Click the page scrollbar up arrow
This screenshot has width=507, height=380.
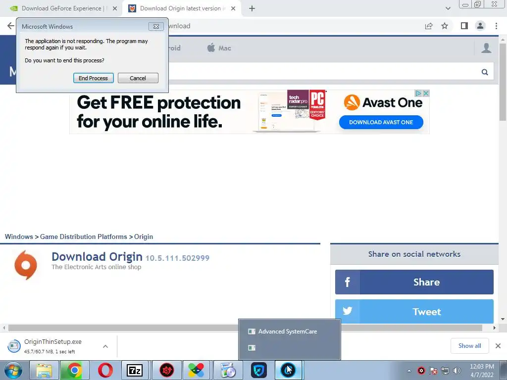coord(503,39)
